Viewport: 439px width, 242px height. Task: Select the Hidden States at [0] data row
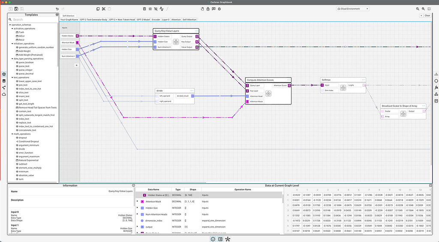[x=209, y=195]
